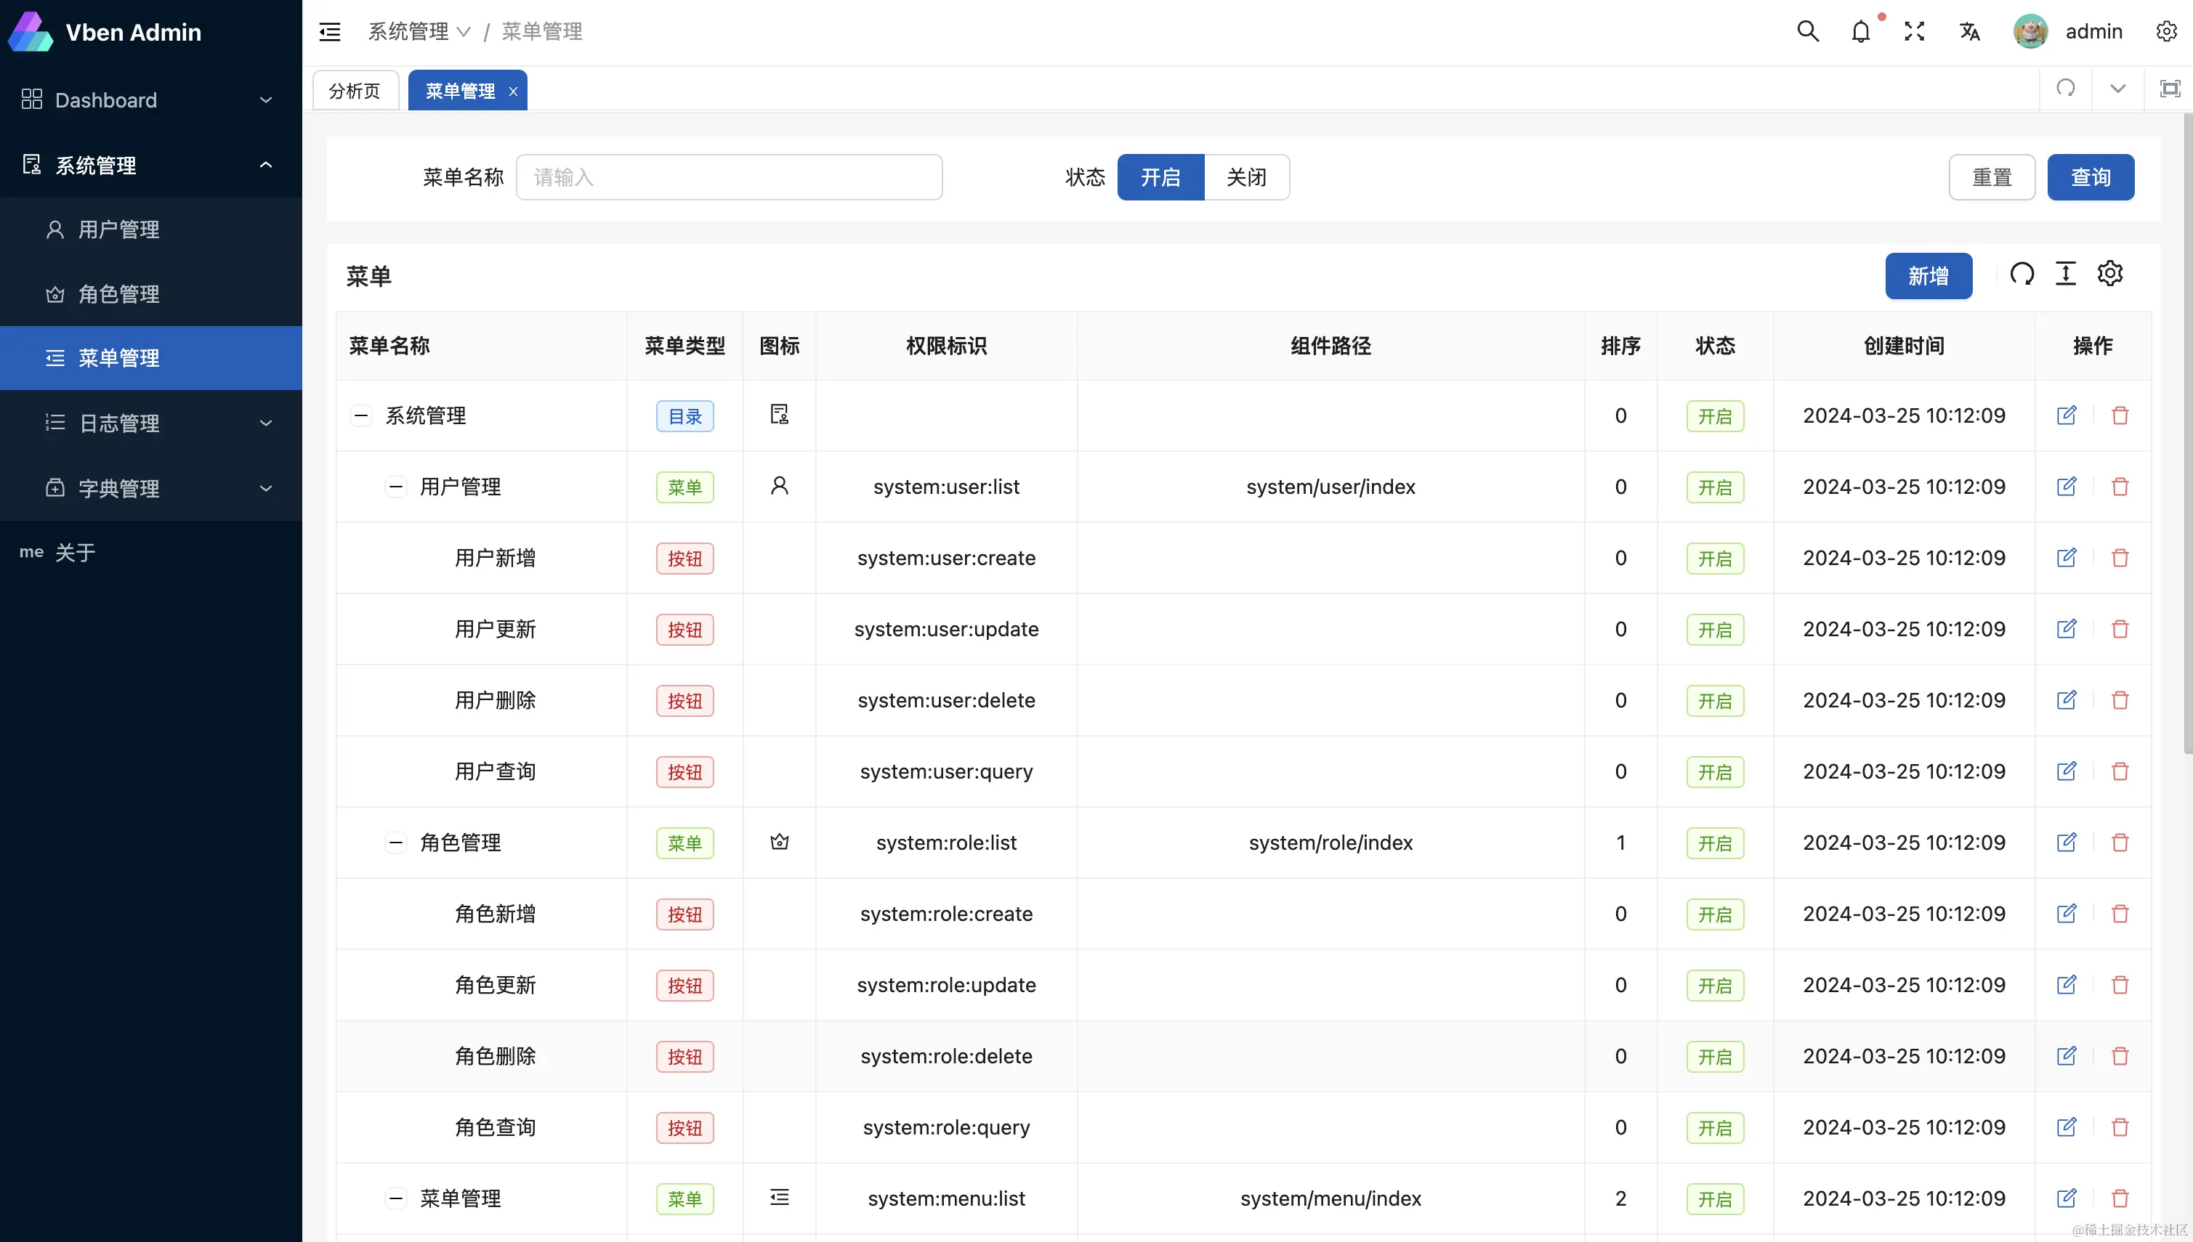Select the 关闭 status filter option
2193x1242 pixels.
1246,177
